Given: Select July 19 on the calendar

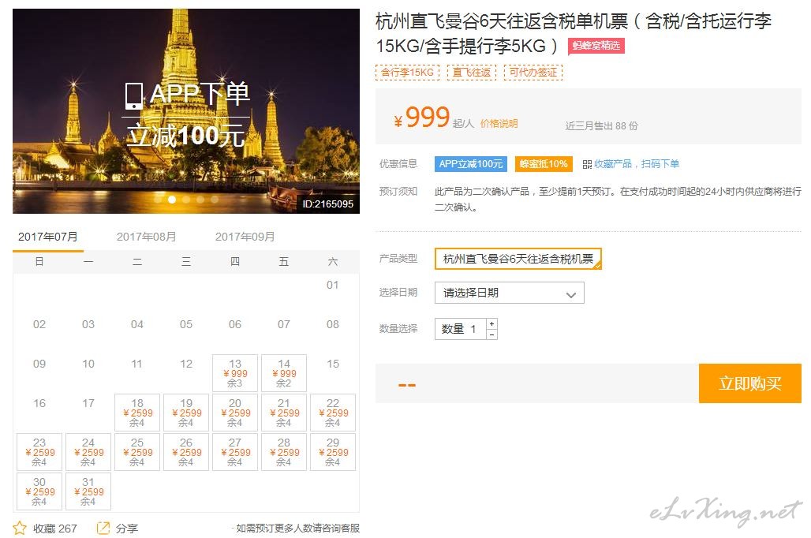Looking at the screenshot, I should [x=186, y=413].
